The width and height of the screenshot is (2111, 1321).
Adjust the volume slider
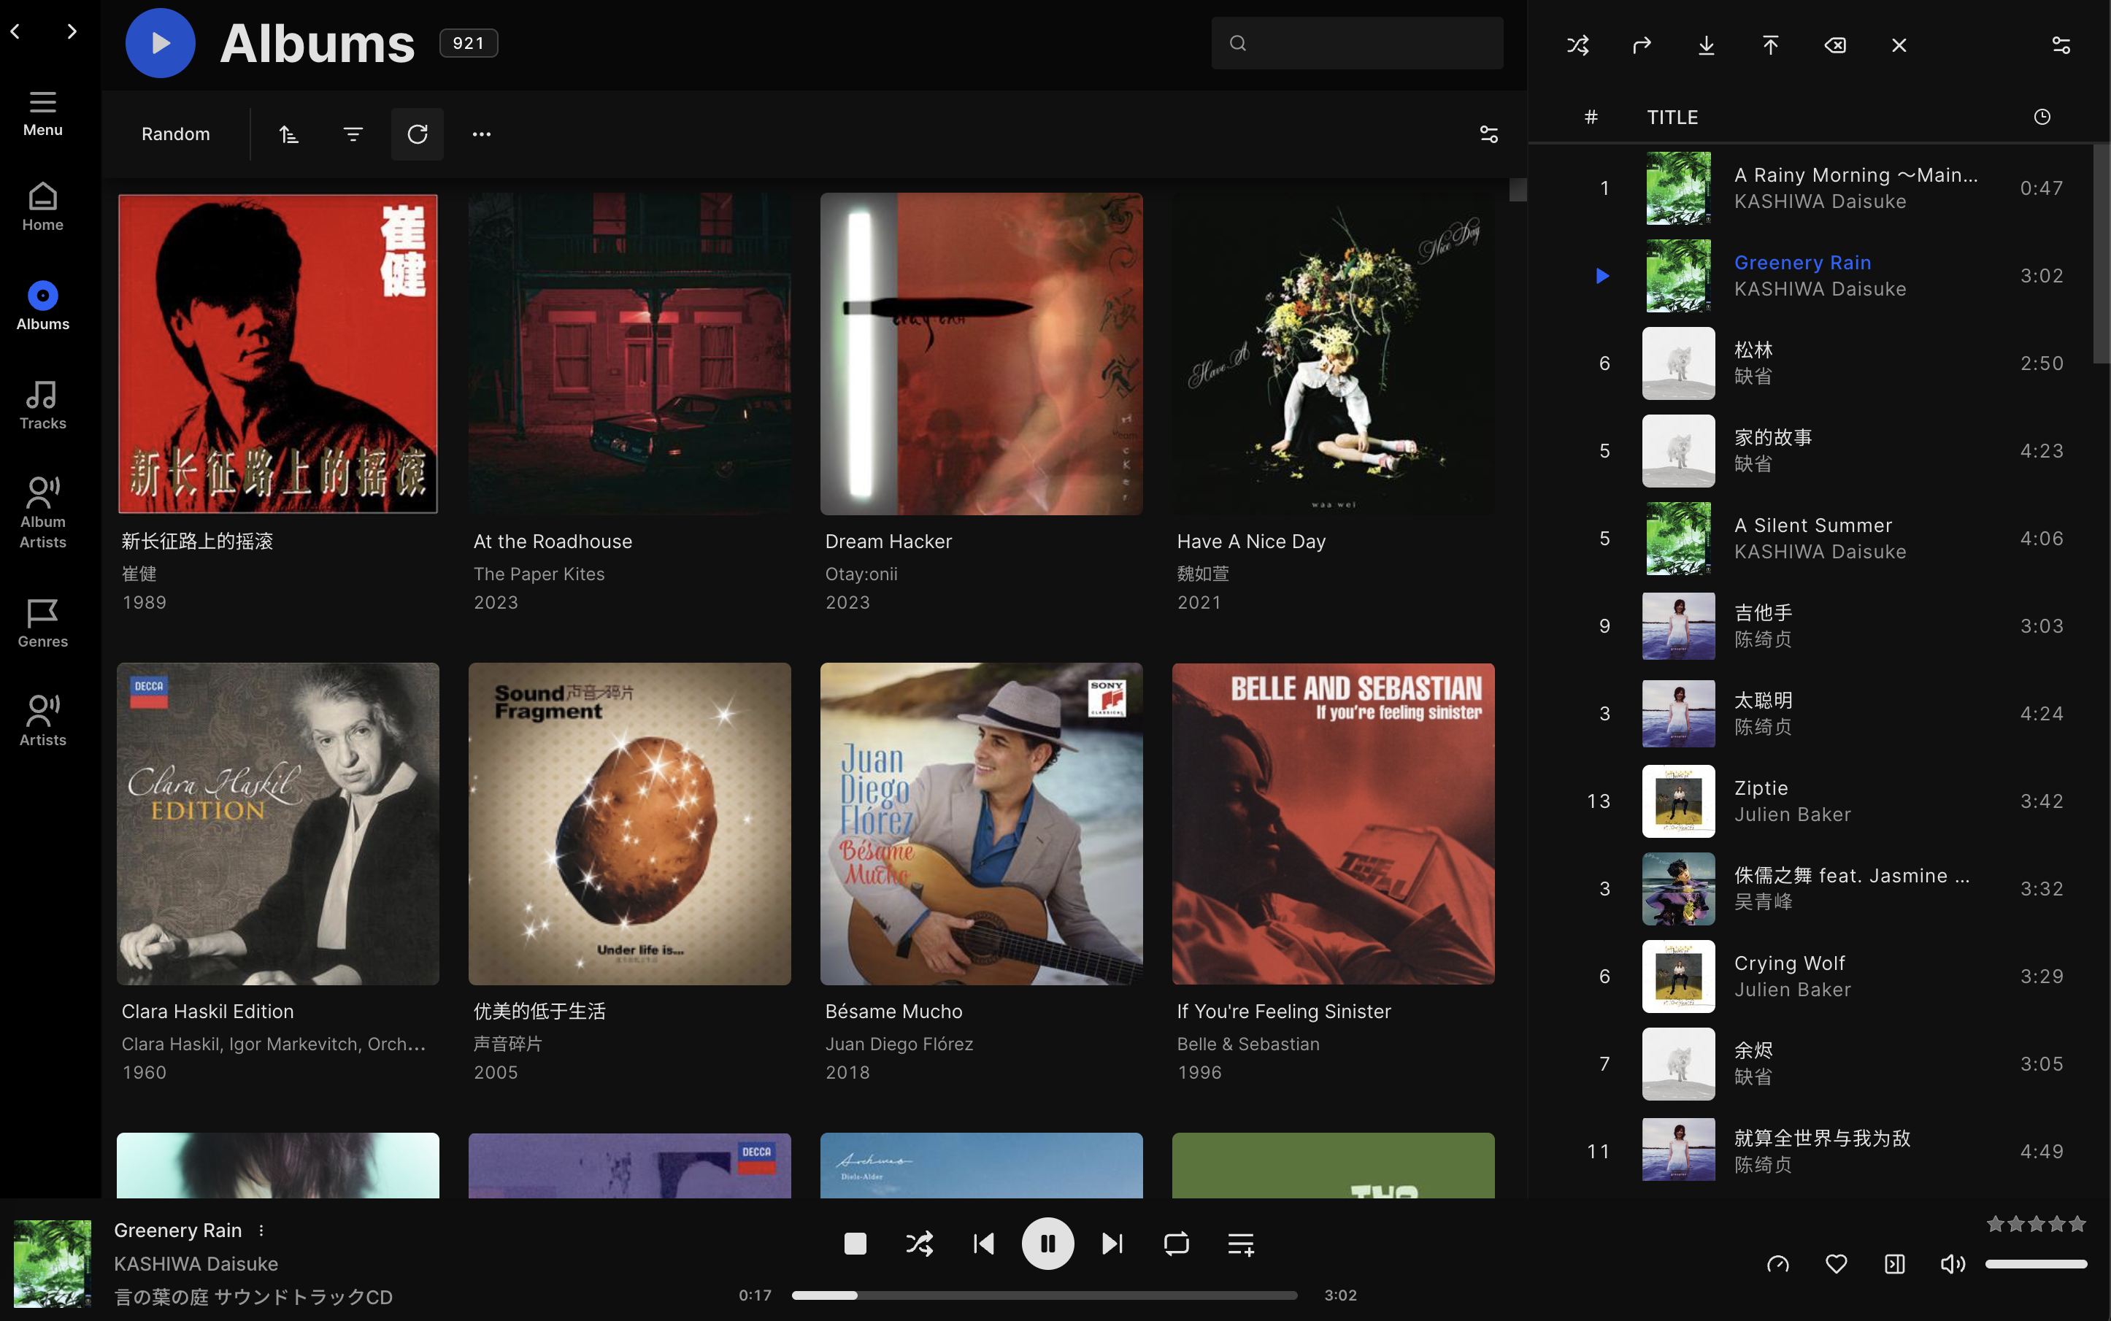pos(2036,1264)
